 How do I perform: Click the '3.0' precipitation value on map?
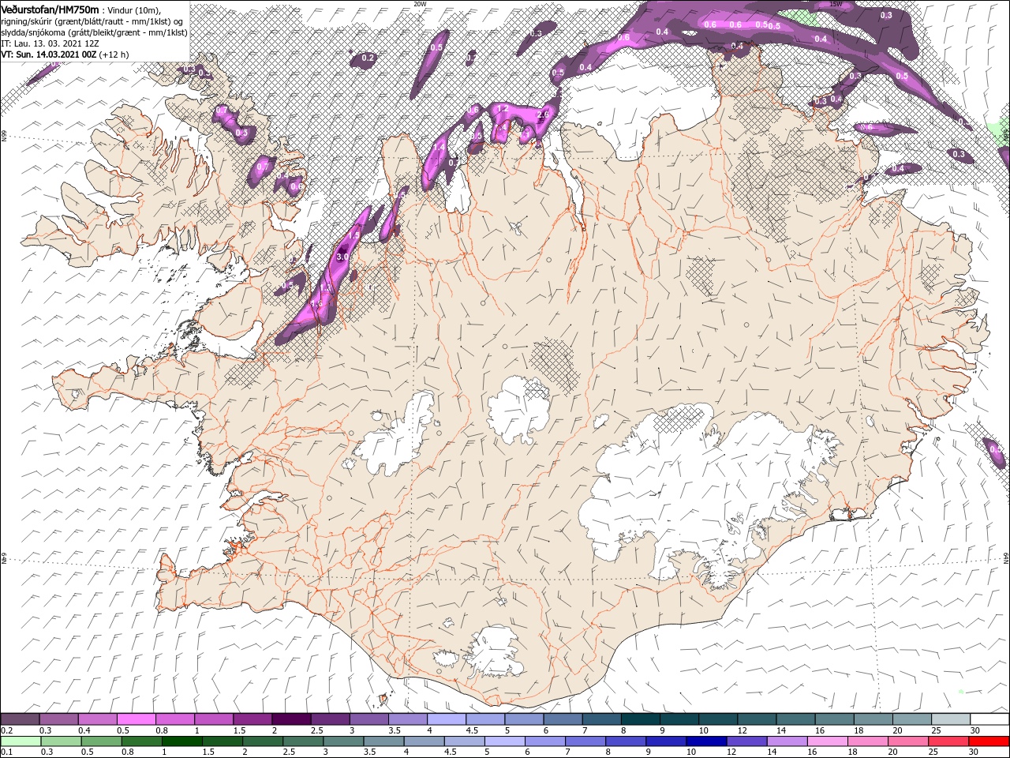click(342, 257)
